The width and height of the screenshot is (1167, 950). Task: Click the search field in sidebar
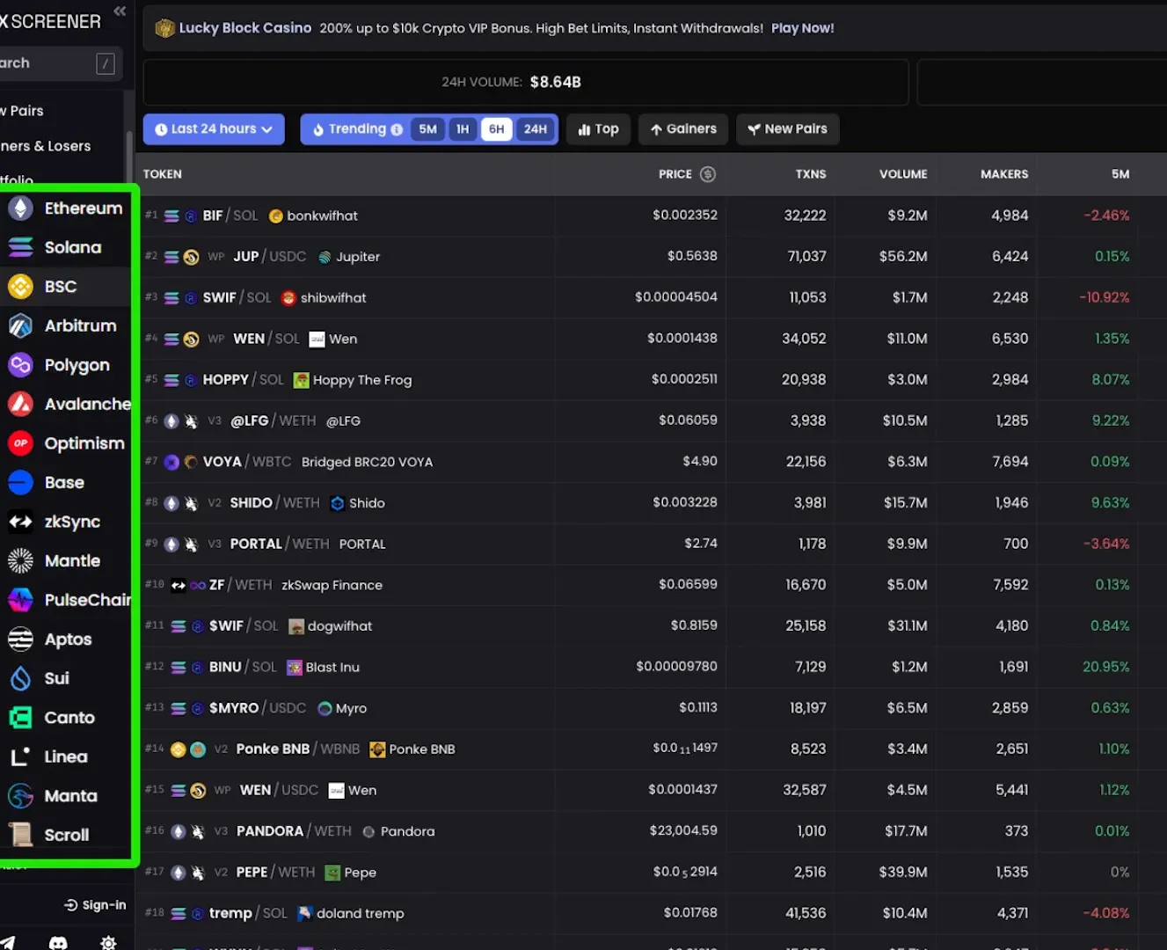60,63
